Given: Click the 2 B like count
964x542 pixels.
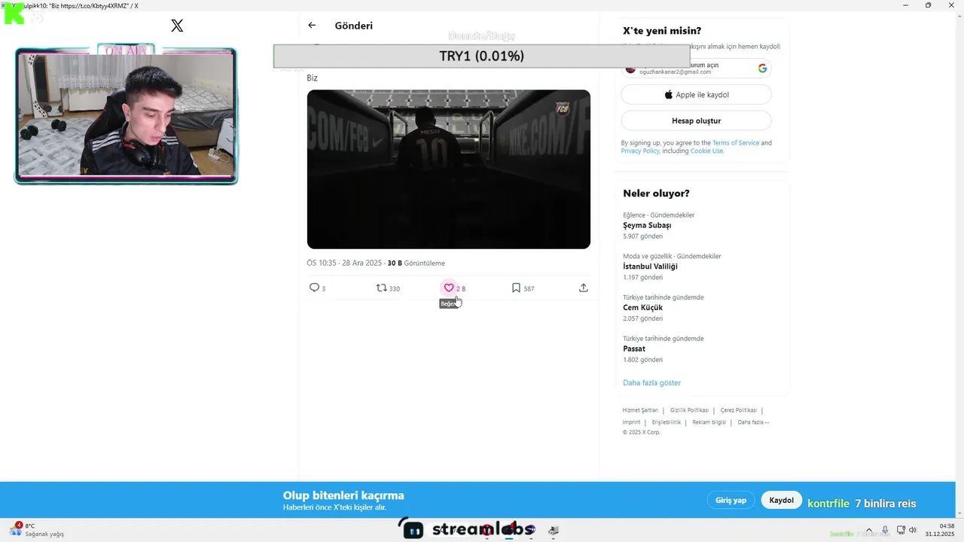Looking at the screenshot, I should (x=461, y=288).
